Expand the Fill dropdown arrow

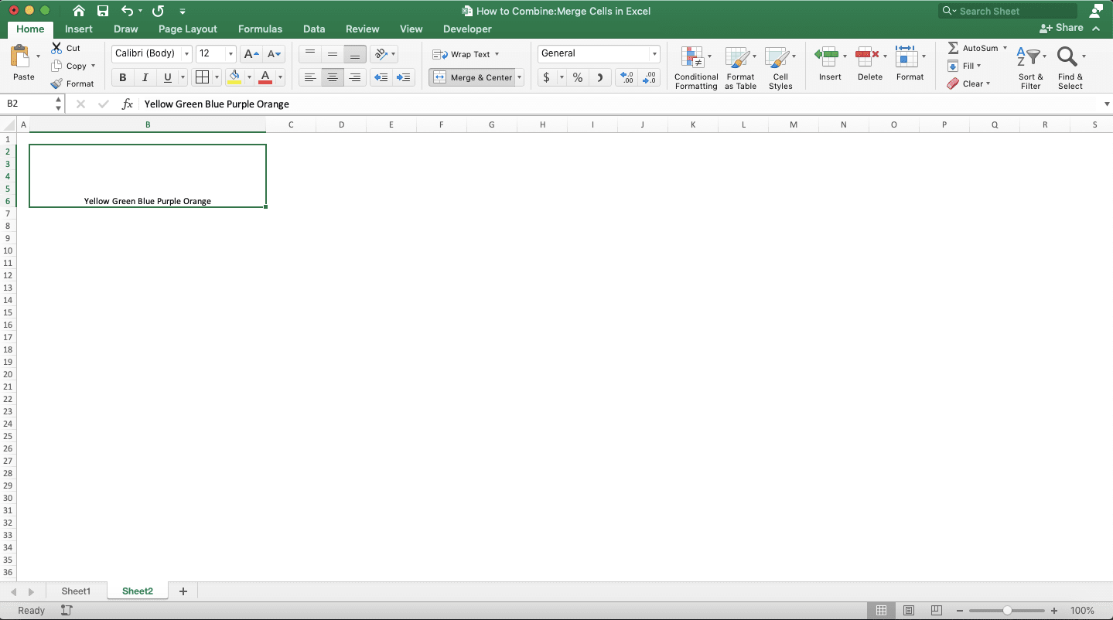pyautogui.click(x=979, y=66)
